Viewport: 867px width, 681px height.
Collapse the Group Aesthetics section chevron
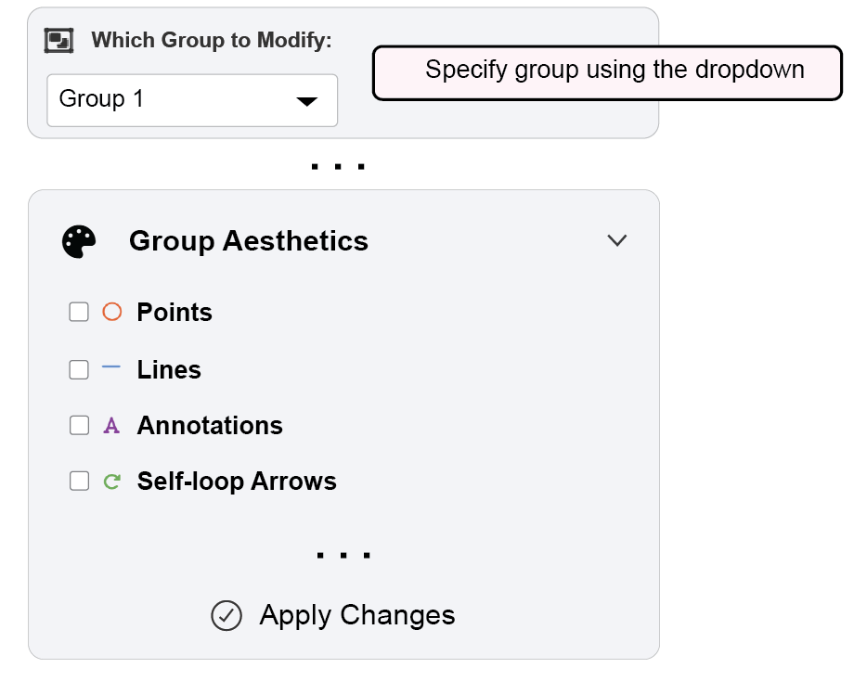(616, 241)
